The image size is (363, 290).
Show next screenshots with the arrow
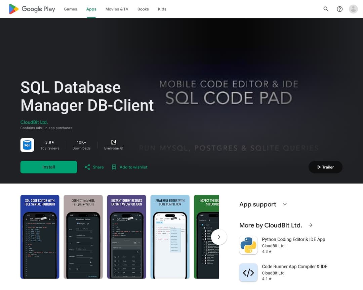219,237
